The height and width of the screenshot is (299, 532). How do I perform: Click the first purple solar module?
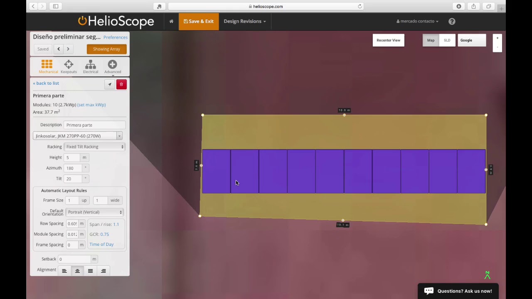216,172
